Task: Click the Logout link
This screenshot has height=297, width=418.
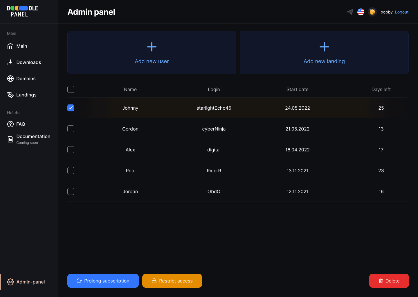Action: [x=402, y=12]
